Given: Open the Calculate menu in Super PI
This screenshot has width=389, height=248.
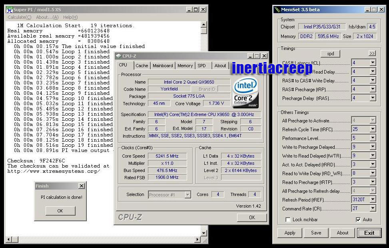Looking at the screenshot, I should point(19,17).
